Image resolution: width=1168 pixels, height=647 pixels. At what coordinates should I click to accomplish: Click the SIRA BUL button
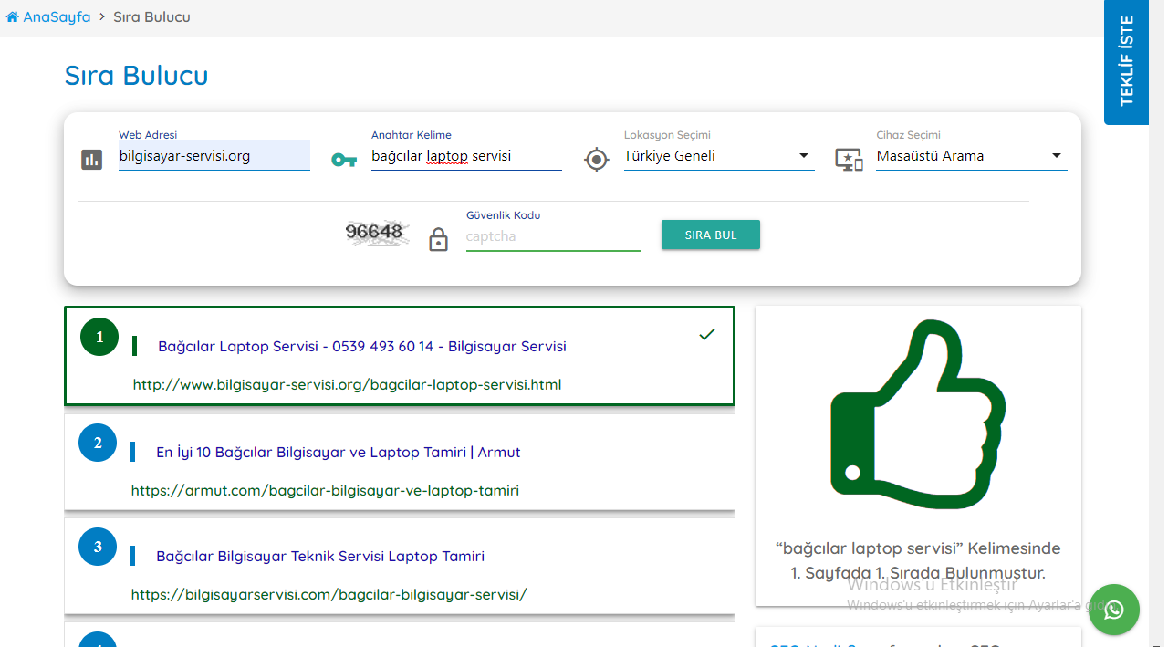711,235
